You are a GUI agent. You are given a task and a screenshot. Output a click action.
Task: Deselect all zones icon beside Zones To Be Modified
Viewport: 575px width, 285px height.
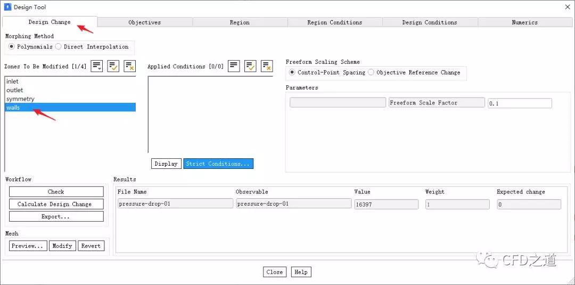(x=130, y=67)
